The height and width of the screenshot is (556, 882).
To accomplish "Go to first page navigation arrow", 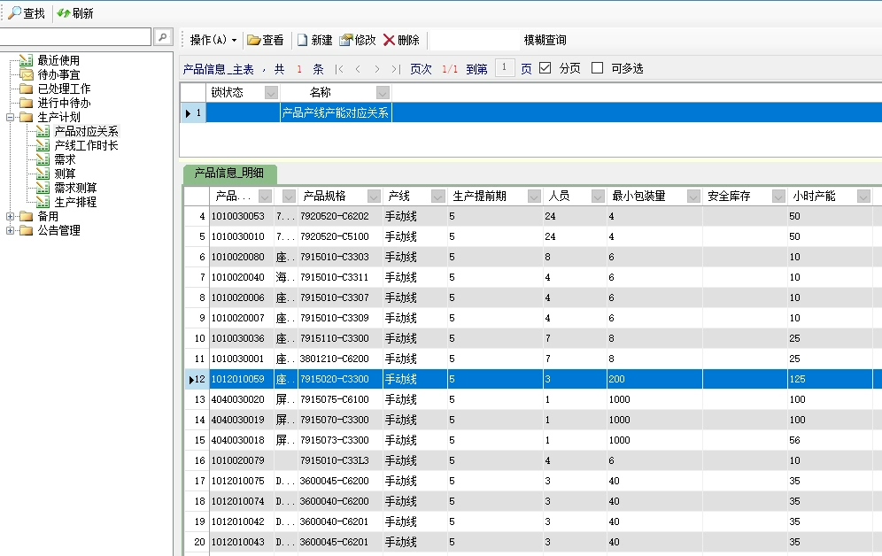I will pyautogui.click(x=339, y=68).
